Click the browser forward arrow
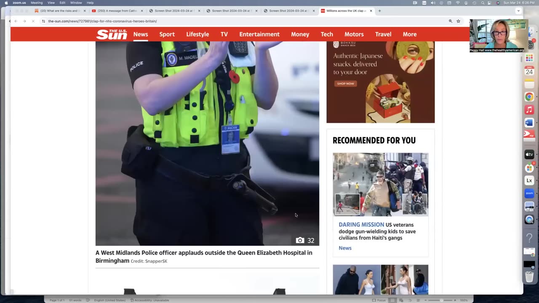 [24, 21]
